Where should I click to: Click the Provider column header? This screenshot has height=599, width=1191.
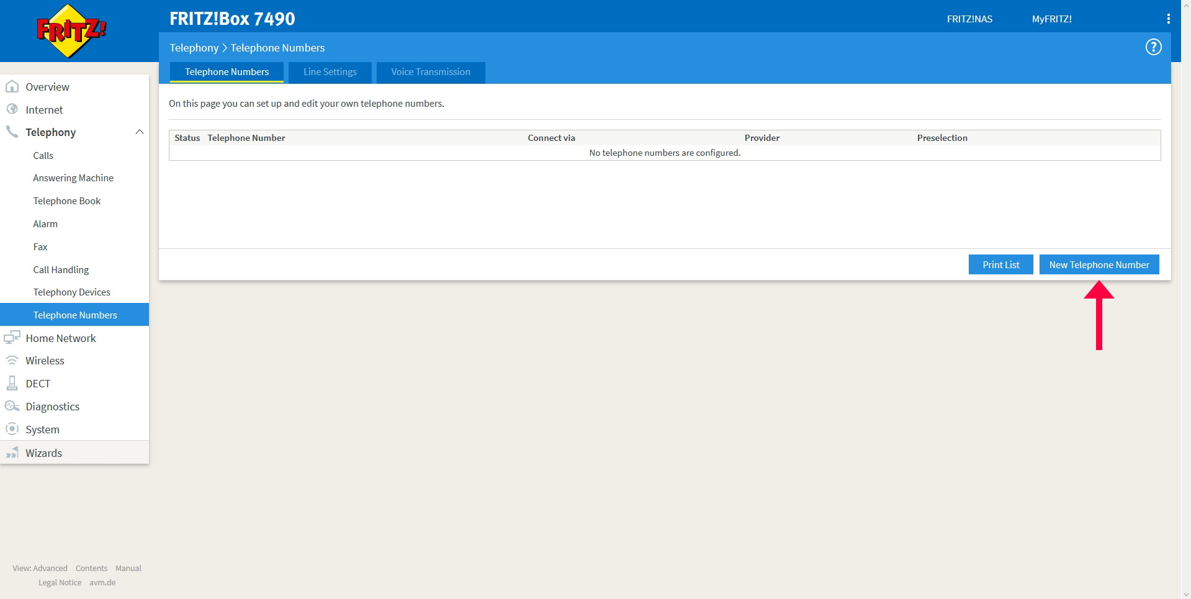(762, 138)
